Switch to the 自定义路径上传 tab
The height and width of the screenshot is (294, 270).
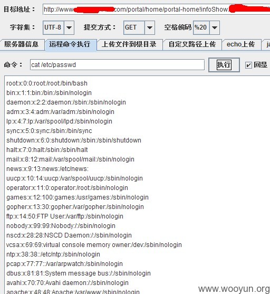pyautogui.click(x=192, y=44)
